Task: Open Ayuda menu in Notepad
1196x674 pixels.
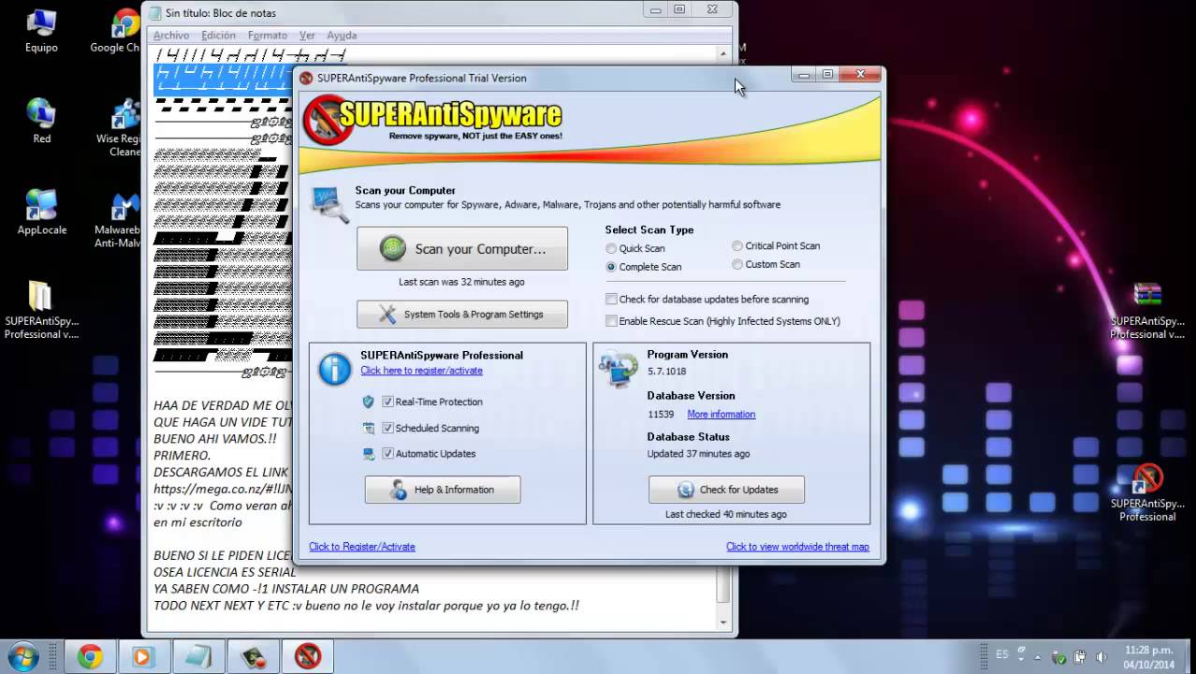Action: coord(342,36)
